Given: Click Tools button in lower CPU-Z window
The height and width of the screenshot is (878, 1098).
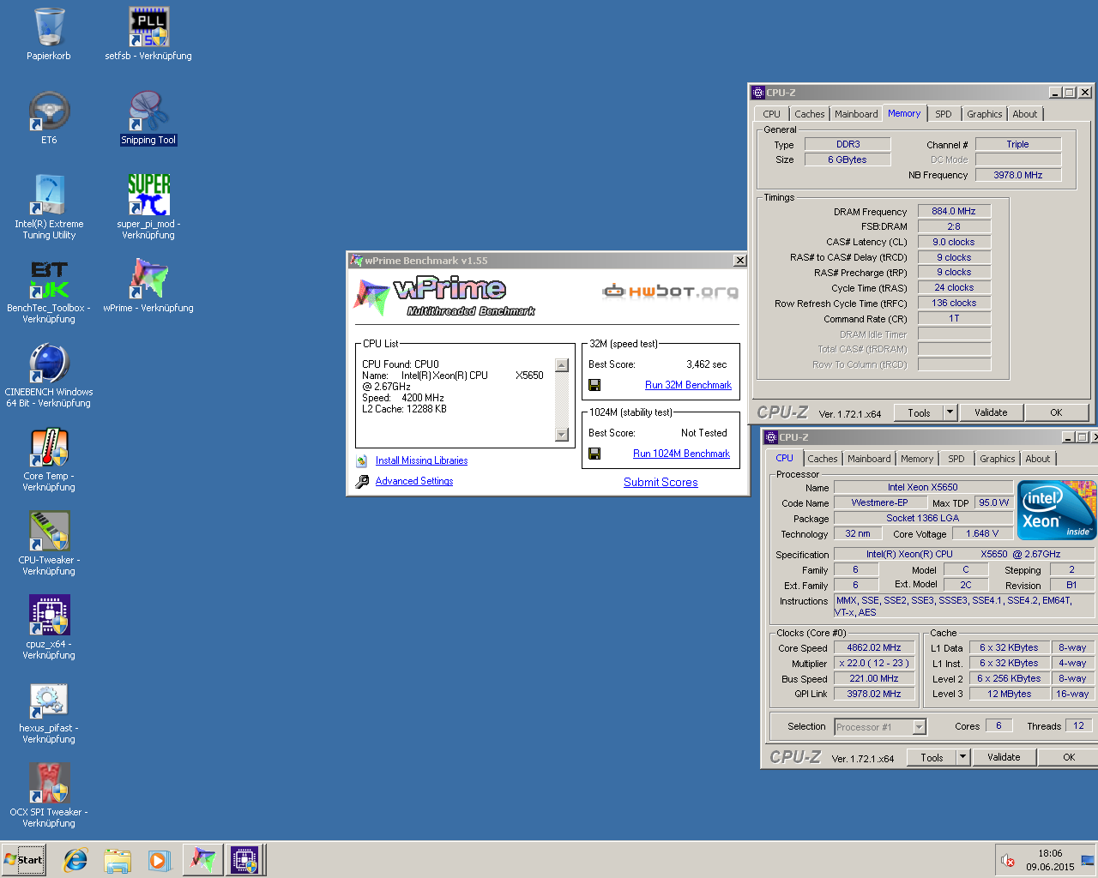Looking at the screenshot, I should [x=932, y=757].
